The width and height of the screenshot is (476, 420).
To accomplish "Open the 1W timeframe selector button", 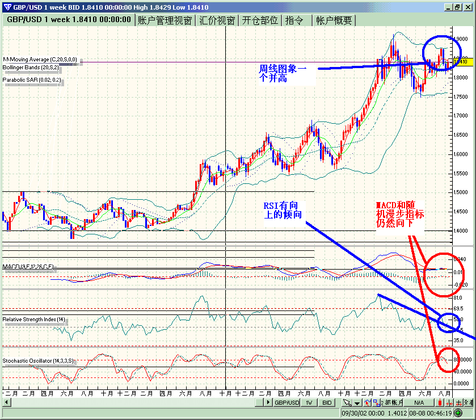I will pyautogui.click(x=309, y=403).
